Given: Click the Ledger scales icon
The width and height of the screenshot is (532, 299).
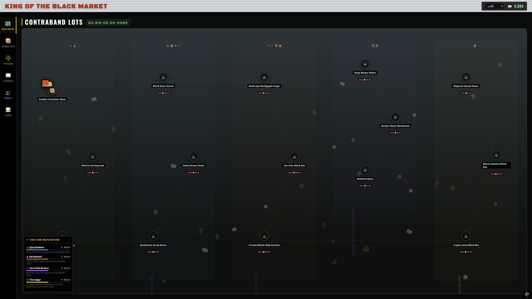Looking at the screenshot, I should pos(27,280).
